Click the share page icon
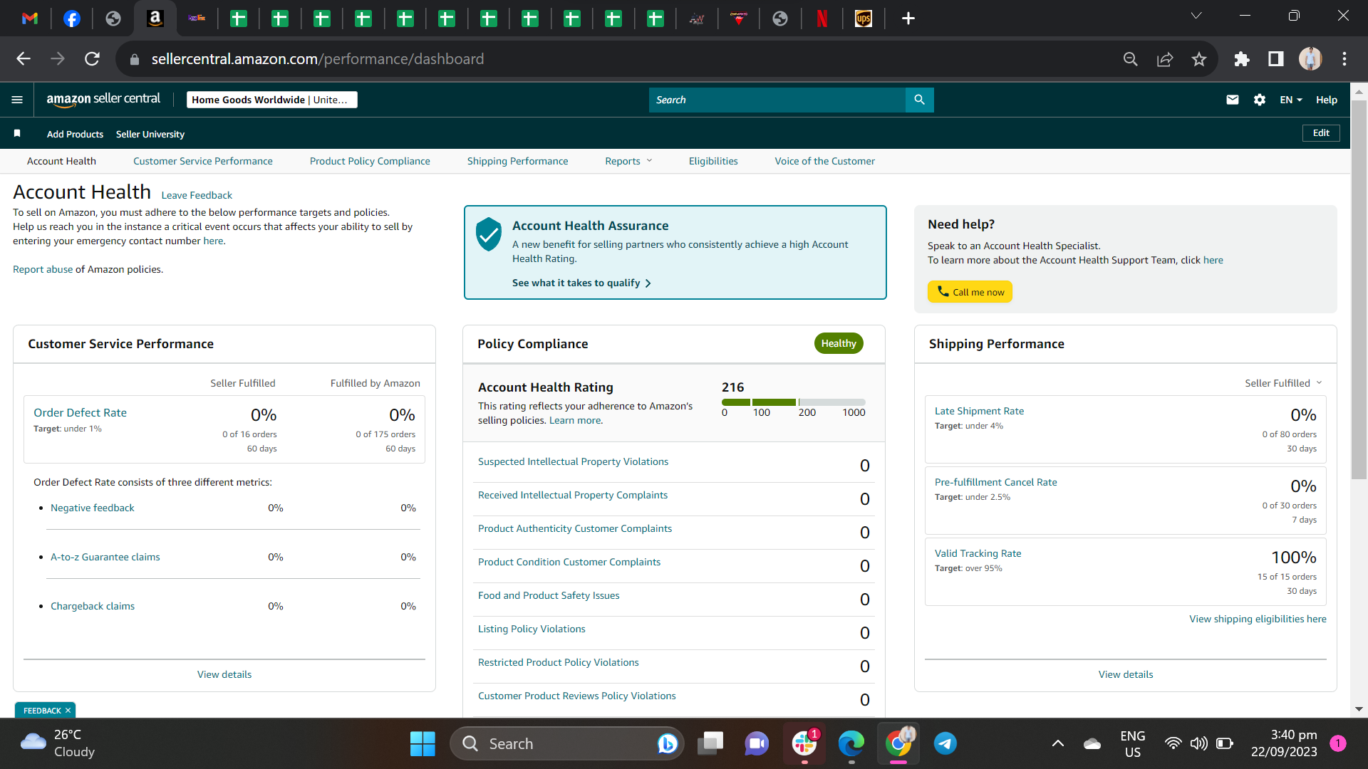This screenshot has width=1368, height=769. 1165,59
